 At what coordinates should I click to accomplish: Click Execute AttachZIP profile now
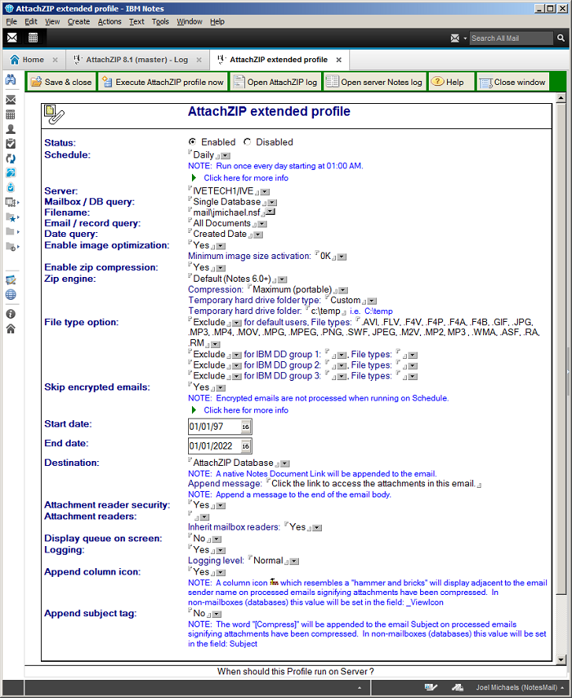pyautogui.click(x=164, y=82)
